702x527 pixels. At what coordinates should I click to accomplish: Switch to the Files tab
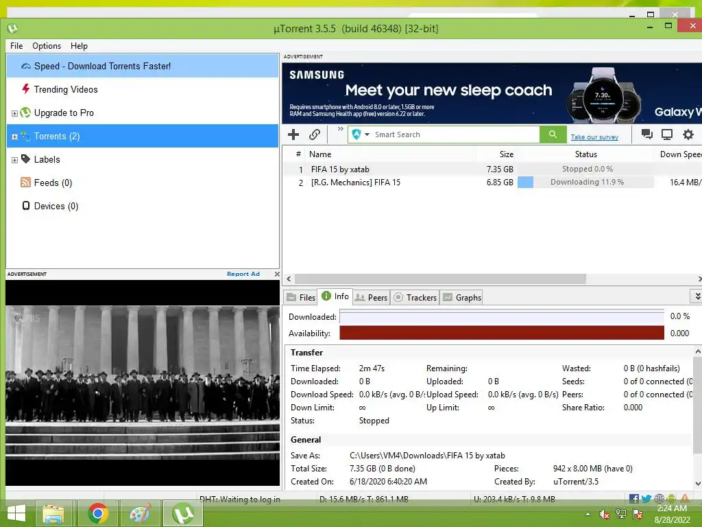(x=301, y=298)
